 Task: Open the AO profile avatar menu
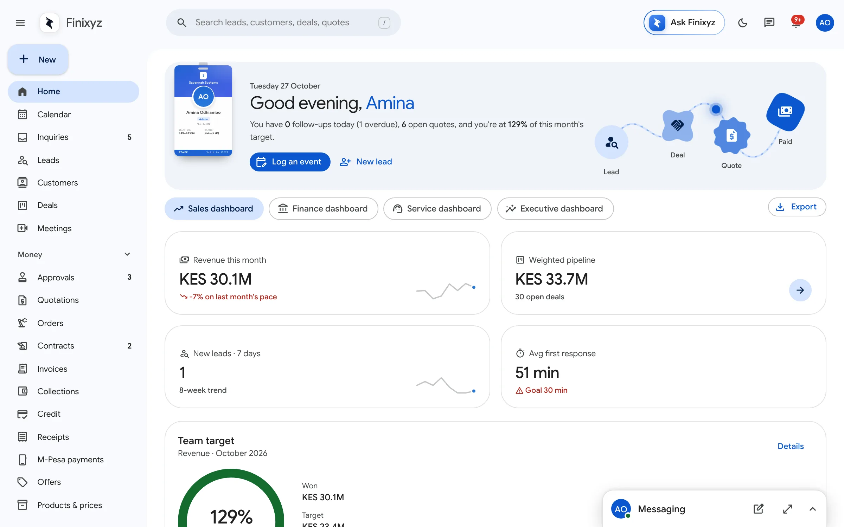pos(825,23)
